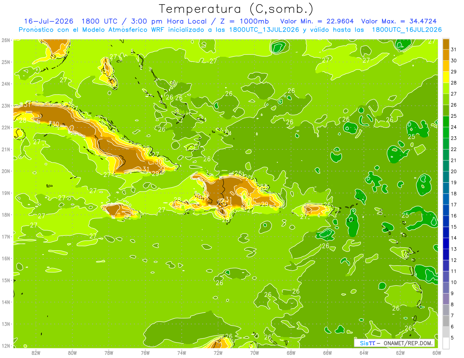Select '1800UTC_13JUL2026' initialization time
The image size is (464, 358).
tap(264, 30)
